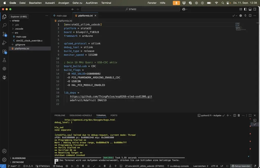Open the Extensions view in activity bar

(x=4, y=51)
